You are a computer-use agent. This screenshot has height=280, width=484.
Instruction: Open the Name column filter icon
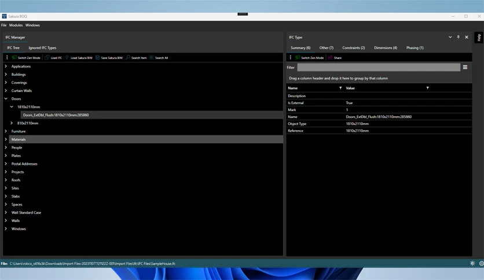tap(340, 88)
